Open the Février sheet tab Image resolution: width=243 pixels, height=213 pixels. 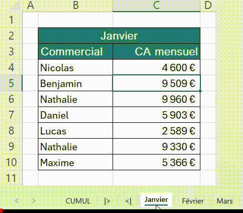193,201
